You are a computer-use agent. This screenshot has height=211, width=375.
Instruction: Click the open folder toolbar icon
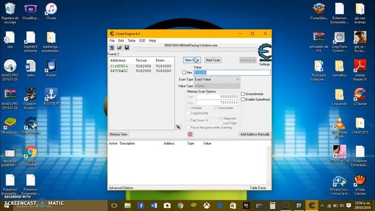pos(120,48)
